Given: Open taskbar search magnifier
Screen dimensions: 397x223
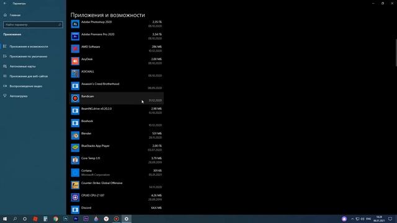Looking at the screenshot, I should [x=15, y=219].
